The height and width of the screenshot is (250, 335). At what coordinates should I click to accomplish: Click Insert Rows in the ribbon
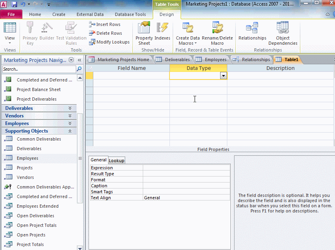104,24
